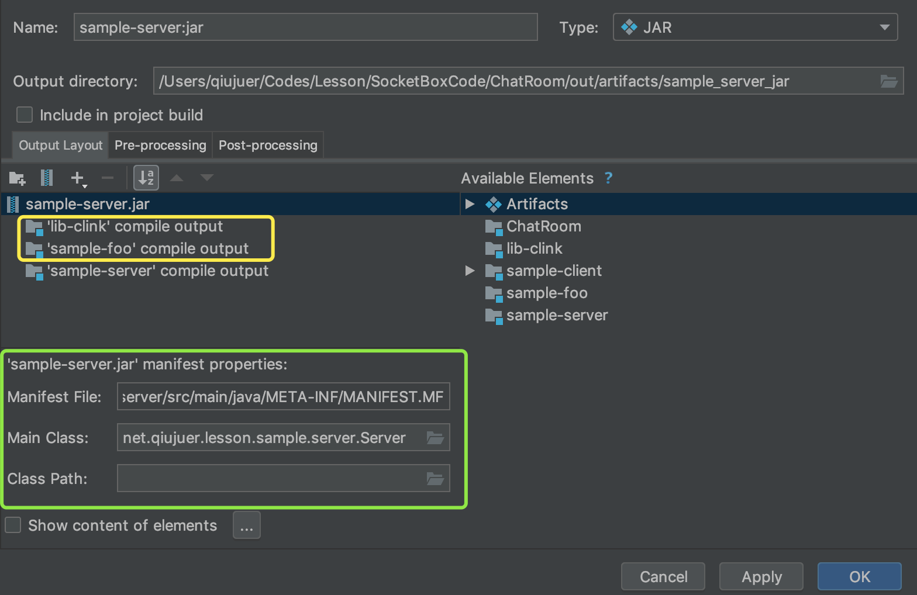The height and width of the screenshot is (595, 917).
Task: Check Show content of elements
Action: (x=13, y=525)
